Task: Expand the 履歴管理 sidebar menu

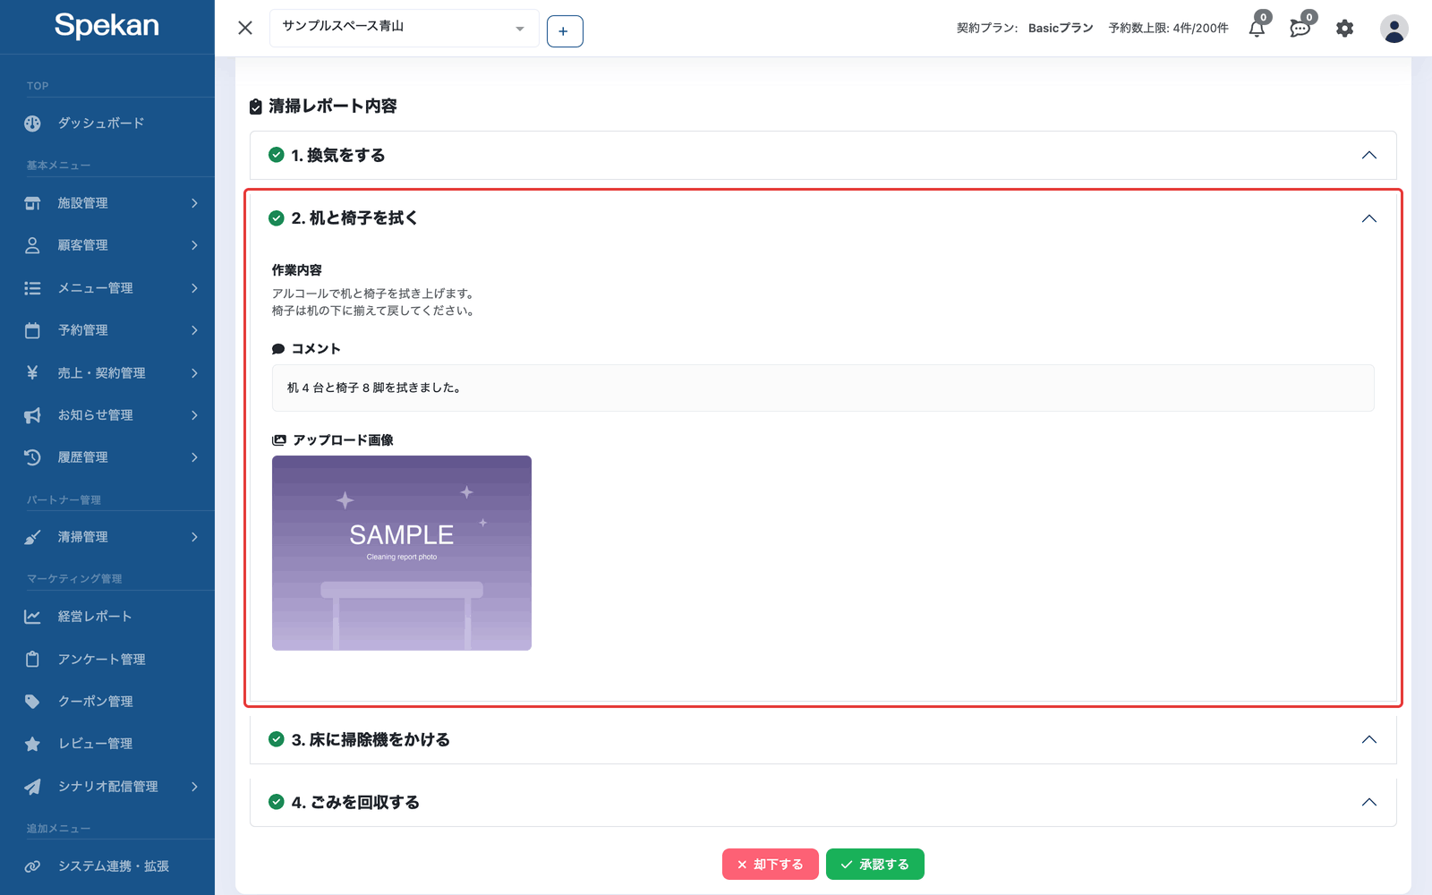Action: pyautogui.click(x=107, y=457)
